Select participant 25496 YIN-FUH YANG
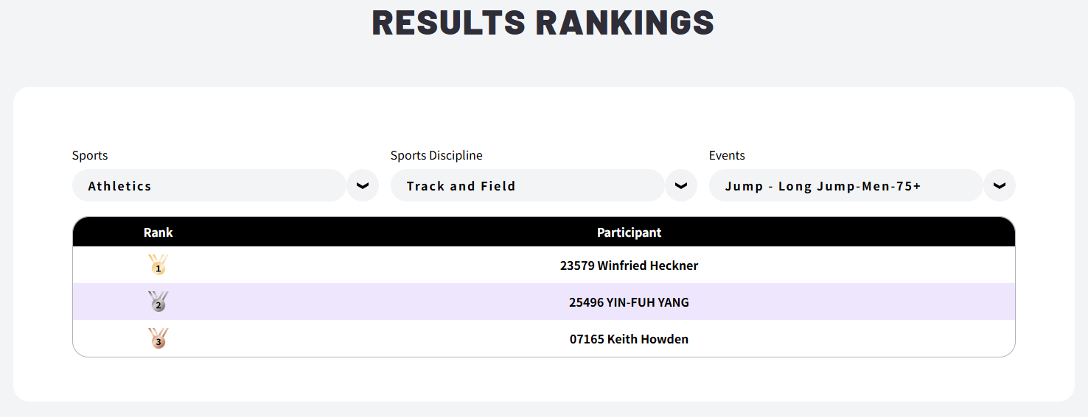Screen dimensions: 1088x417 coord(629,302)
